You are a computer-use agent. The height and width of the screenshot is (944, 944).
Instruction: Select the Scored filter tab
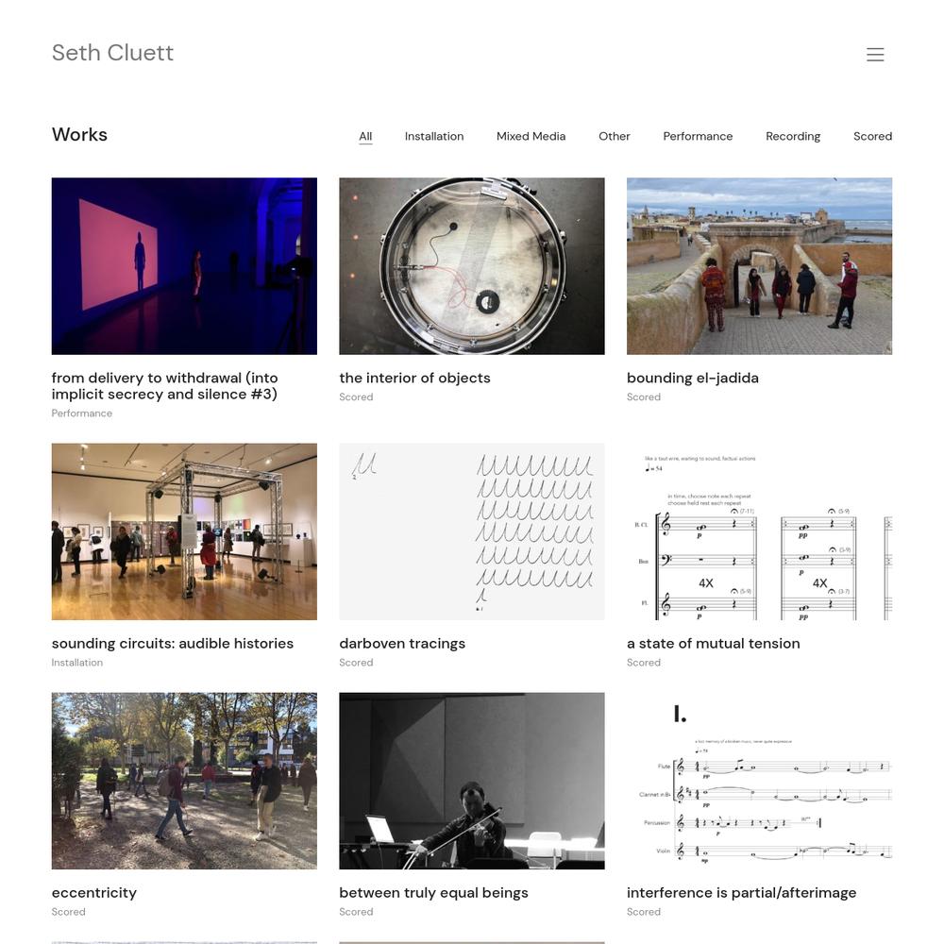pos(872,136)
